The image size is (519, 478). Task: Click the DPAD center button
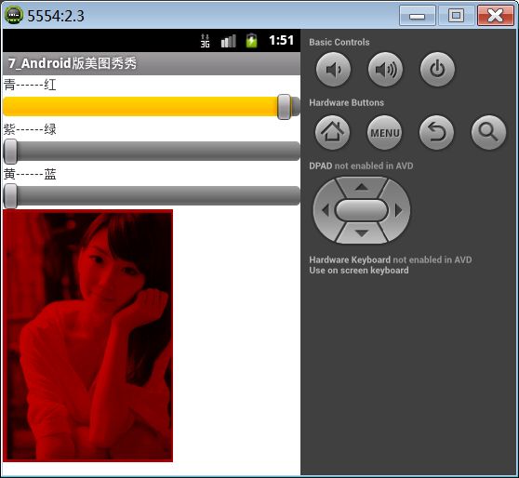[362, 210]
